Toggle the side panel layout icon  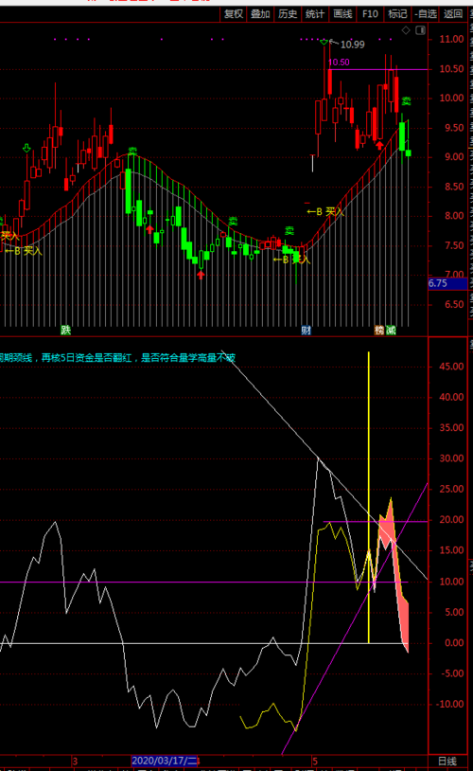pos(420,30)
